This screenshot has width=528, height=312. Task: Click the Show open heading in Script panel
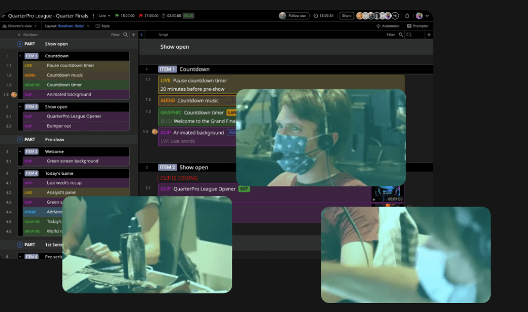coord(175,47)
